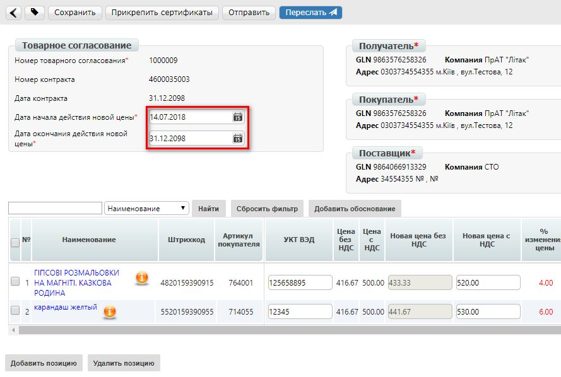The image size is (561, 377).
Task: Check the checkbox for row 2
Action: pos(15,310)
